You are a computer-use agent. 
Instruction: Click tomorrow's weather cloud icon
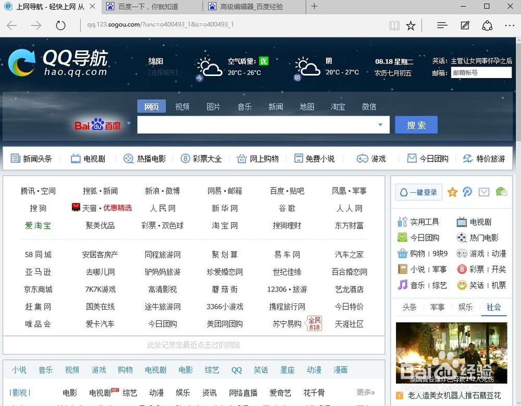pos(307,67)
